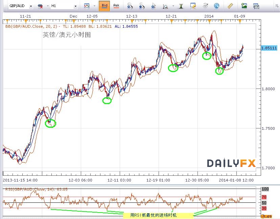Image resolution: width=280 pixels, height=219 pixels.
Task: Toggle the Bid price button
Action: (104, 6)
